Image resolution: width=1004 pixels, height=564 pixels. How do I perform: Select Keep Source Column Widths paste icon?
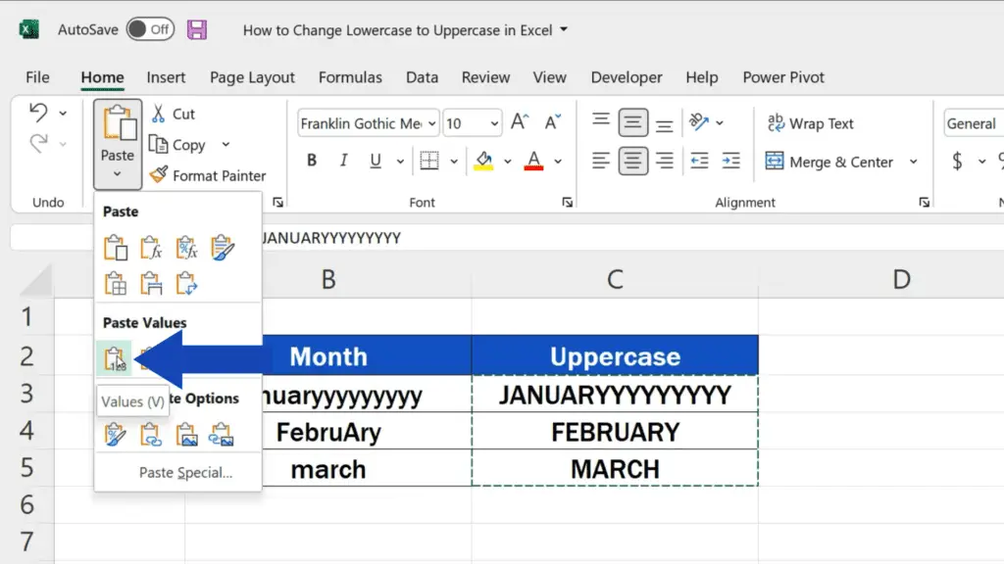[x=151, y=283]
